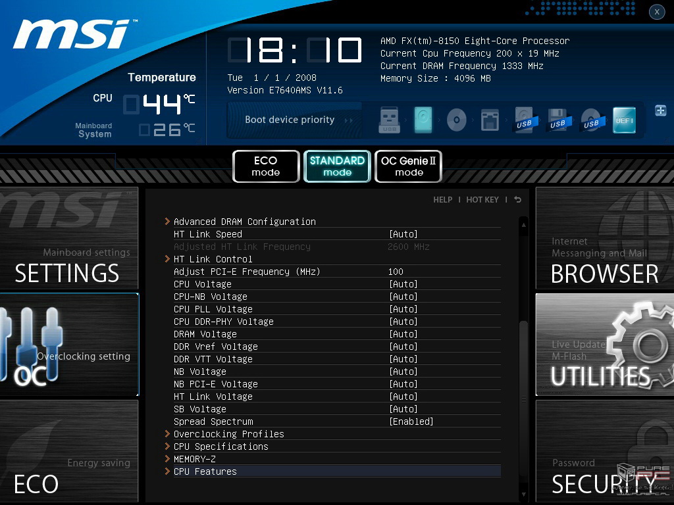This screenshot has width=674, height=505.
Task: Click the plus icon beside boot devices
Action: coord(660,110)
